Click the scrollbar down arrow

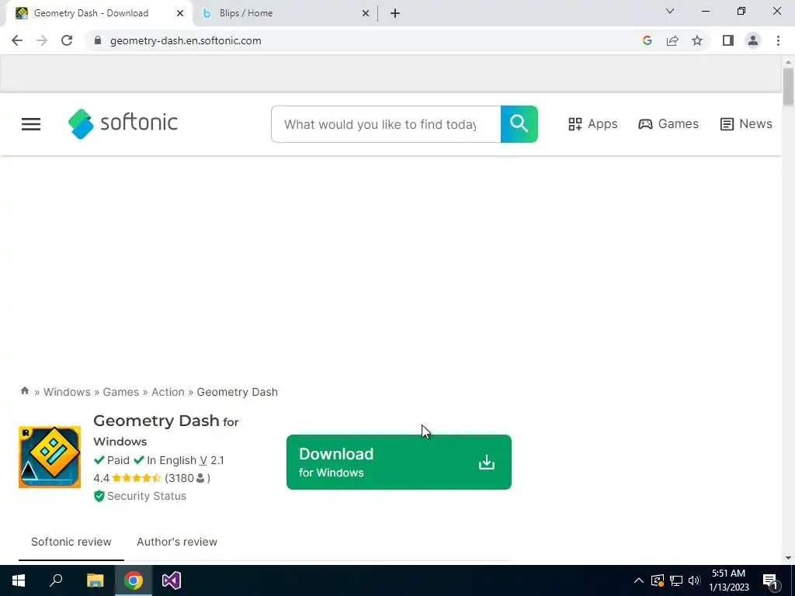(788, 558)
